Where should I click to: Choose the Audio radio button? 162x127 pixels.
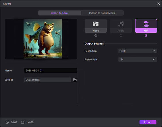point(121,36)
